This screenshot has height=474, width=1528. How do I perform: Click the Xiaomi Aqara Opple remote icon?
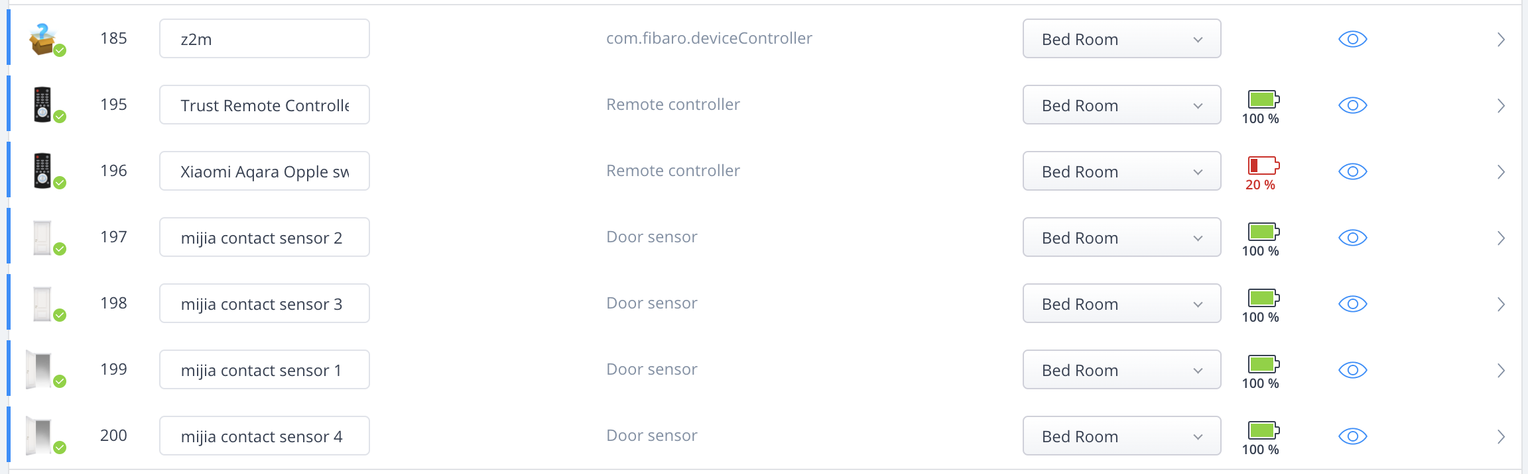click(42, 171)
